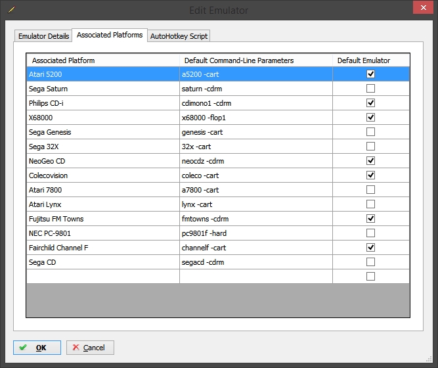Select the Sega CD platform cell

point(103,262)
